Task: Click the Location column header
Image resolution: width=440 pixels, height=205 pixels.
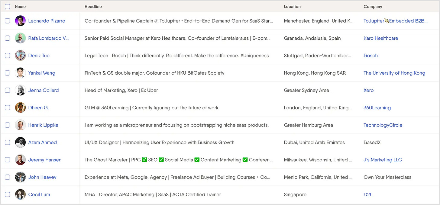Action: coord(292,6)
